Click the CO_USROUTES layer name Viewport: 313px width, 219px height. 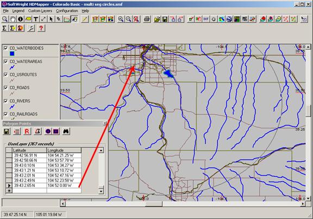coord(23,74)
